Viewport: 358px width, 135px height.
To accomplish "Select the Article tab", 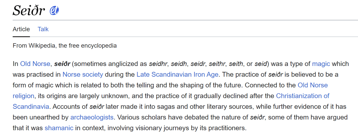I will point(21,29).
